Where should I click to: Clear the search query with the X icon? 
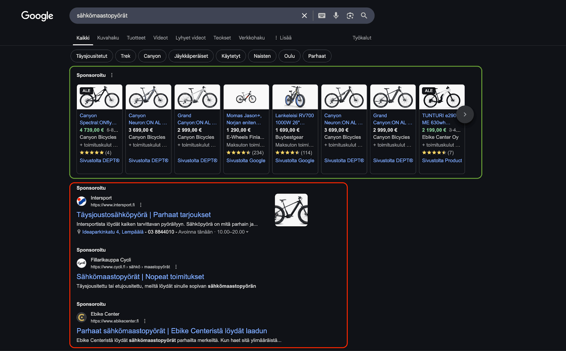pyautogui.click(x=304, y=16)
